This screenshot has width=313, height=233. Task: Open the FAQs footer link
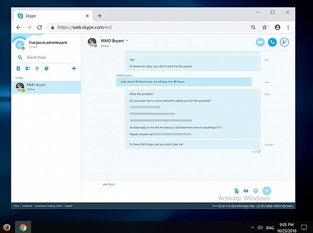click(16, 206)
